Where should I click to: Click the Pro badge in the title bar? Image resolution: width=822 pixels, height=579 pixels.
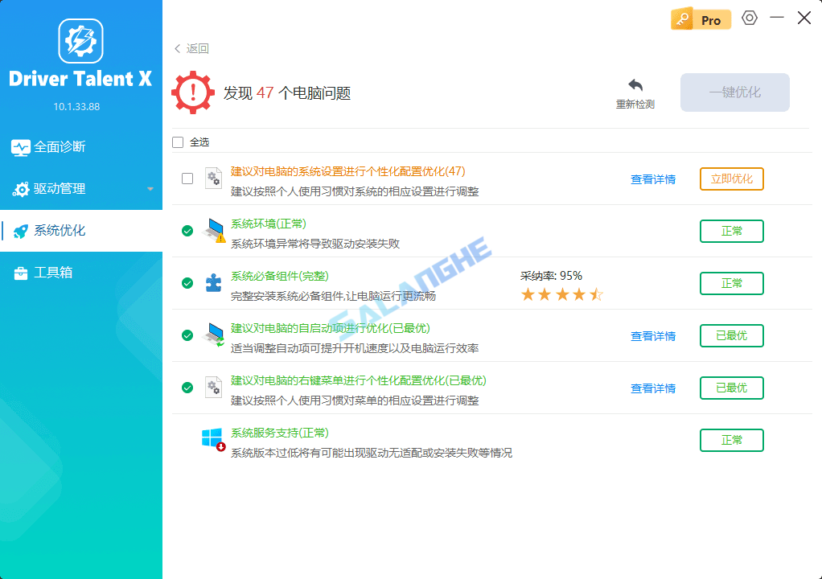tap(700, 18)
